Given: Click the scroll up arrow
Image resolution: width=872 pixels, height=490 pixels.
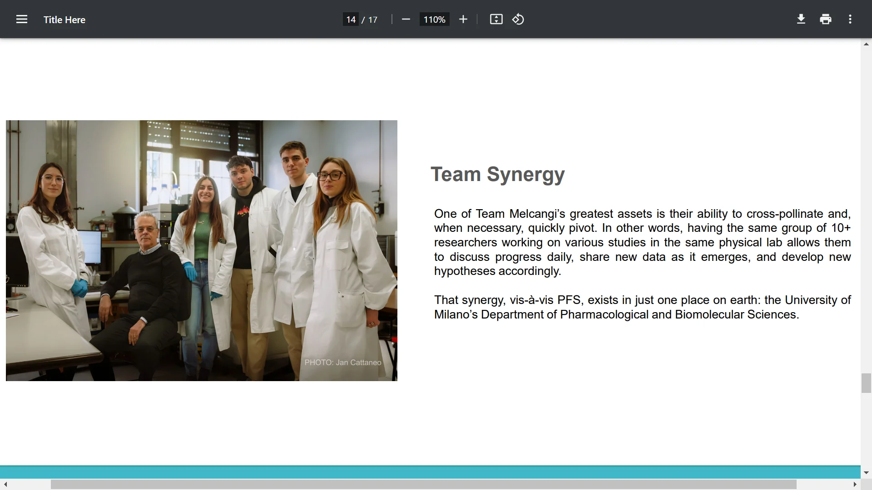Looking at the screenshot, I should point(866,44).
